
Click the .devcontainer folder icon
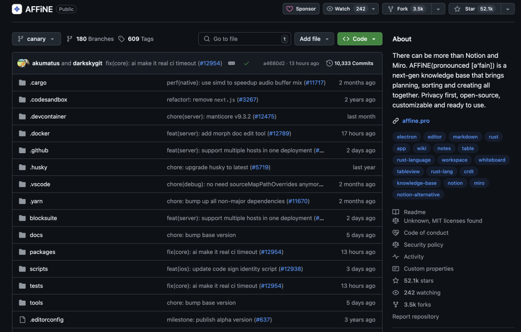pyautogui.click(x=22, y=117)
